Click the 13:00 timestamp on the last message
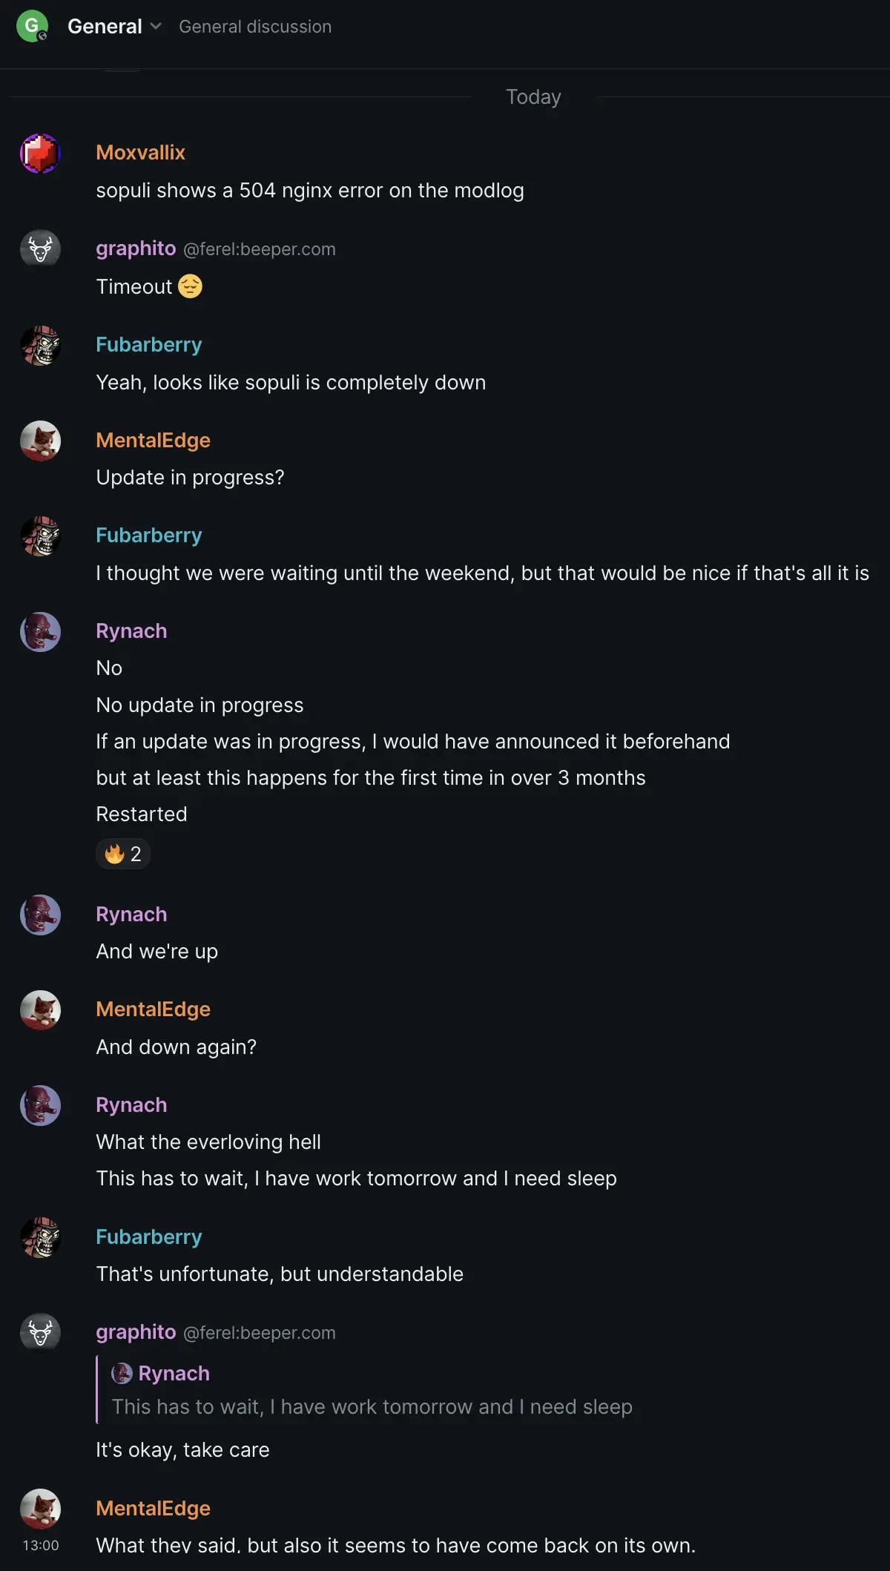Viewport: 890px width, 1571px height. click(40, 1546)
